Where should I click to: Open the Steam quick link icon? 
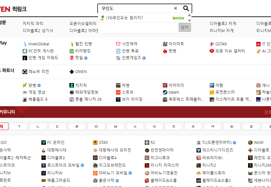(165, 92)
